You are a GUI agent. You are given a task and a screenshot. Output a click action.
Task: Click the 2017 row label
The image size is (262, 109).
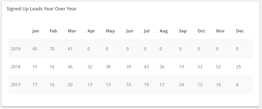pyautogui.click(x=16, y=85)
